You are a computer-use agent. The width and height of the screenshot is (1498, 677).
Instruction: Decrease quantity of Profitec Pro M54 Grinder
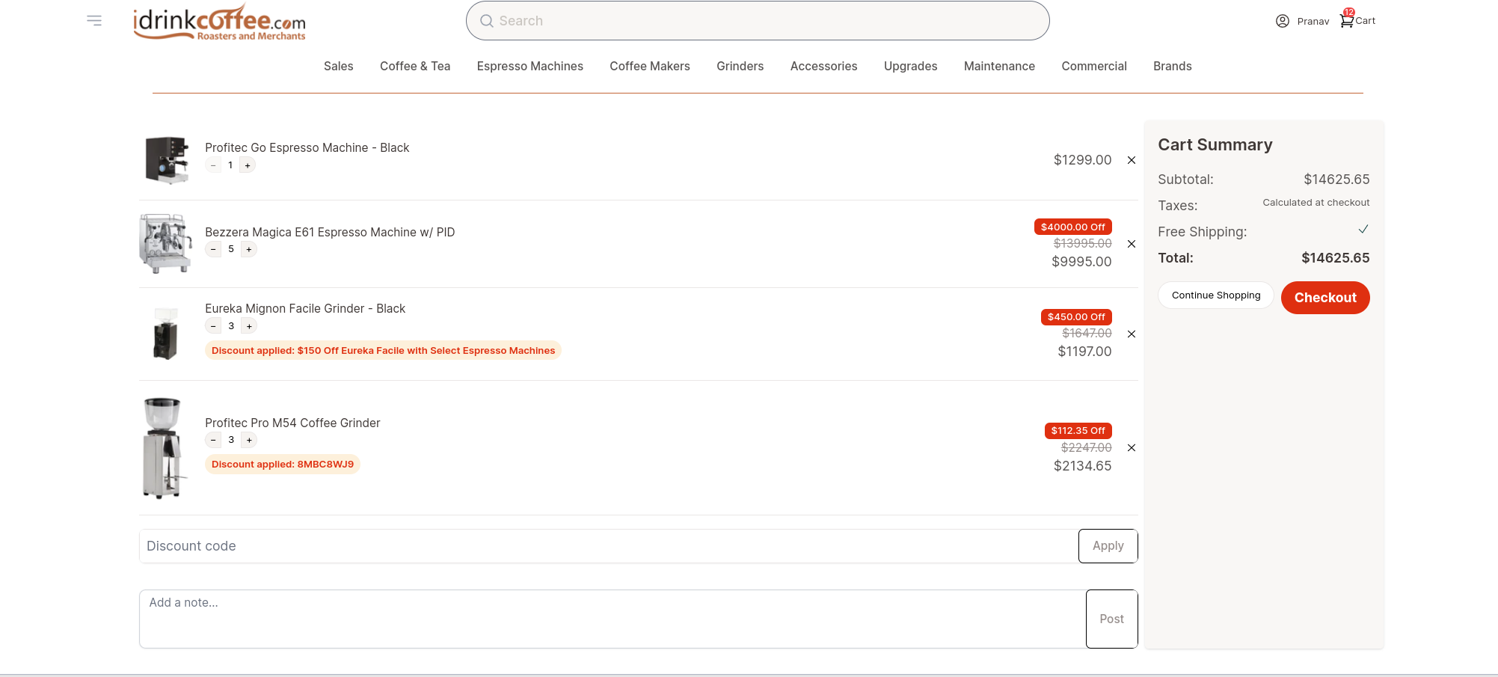213,440
